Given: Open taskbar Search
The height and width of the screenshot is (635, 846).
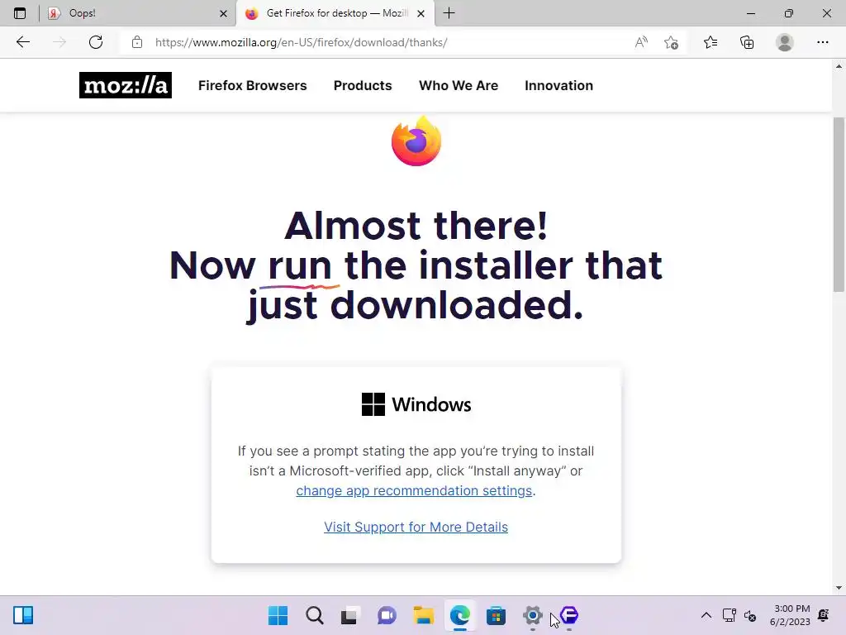Looking at the screenshot, I should (315, 615).
